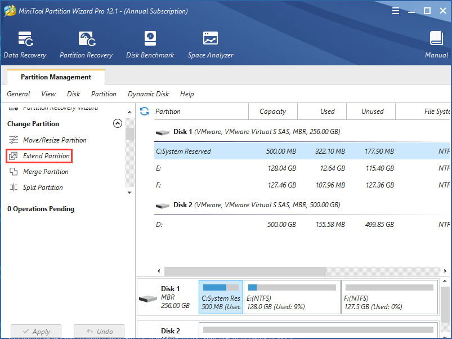Select the E:(NTFS) block in the disk map
Screen dimensions: 452x339
coord(292,297)
